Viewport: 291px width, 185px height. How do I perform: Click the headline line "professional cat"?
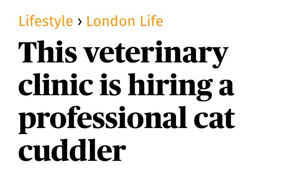pyautogui.click(x=126, y=119)
